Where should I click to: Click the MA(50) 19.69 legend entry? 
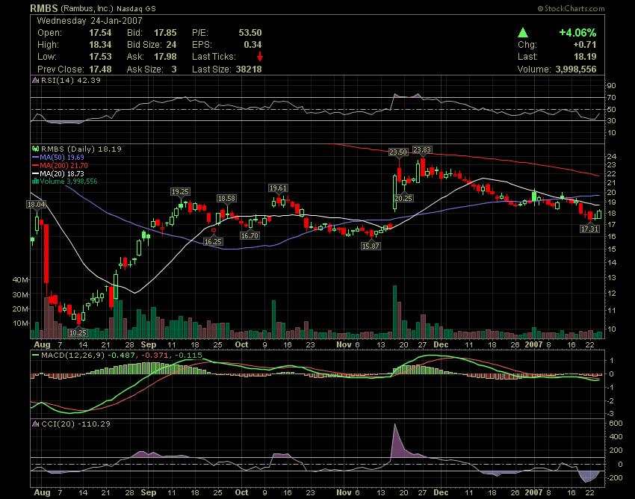pyautogui.click(x=62, y=157)
